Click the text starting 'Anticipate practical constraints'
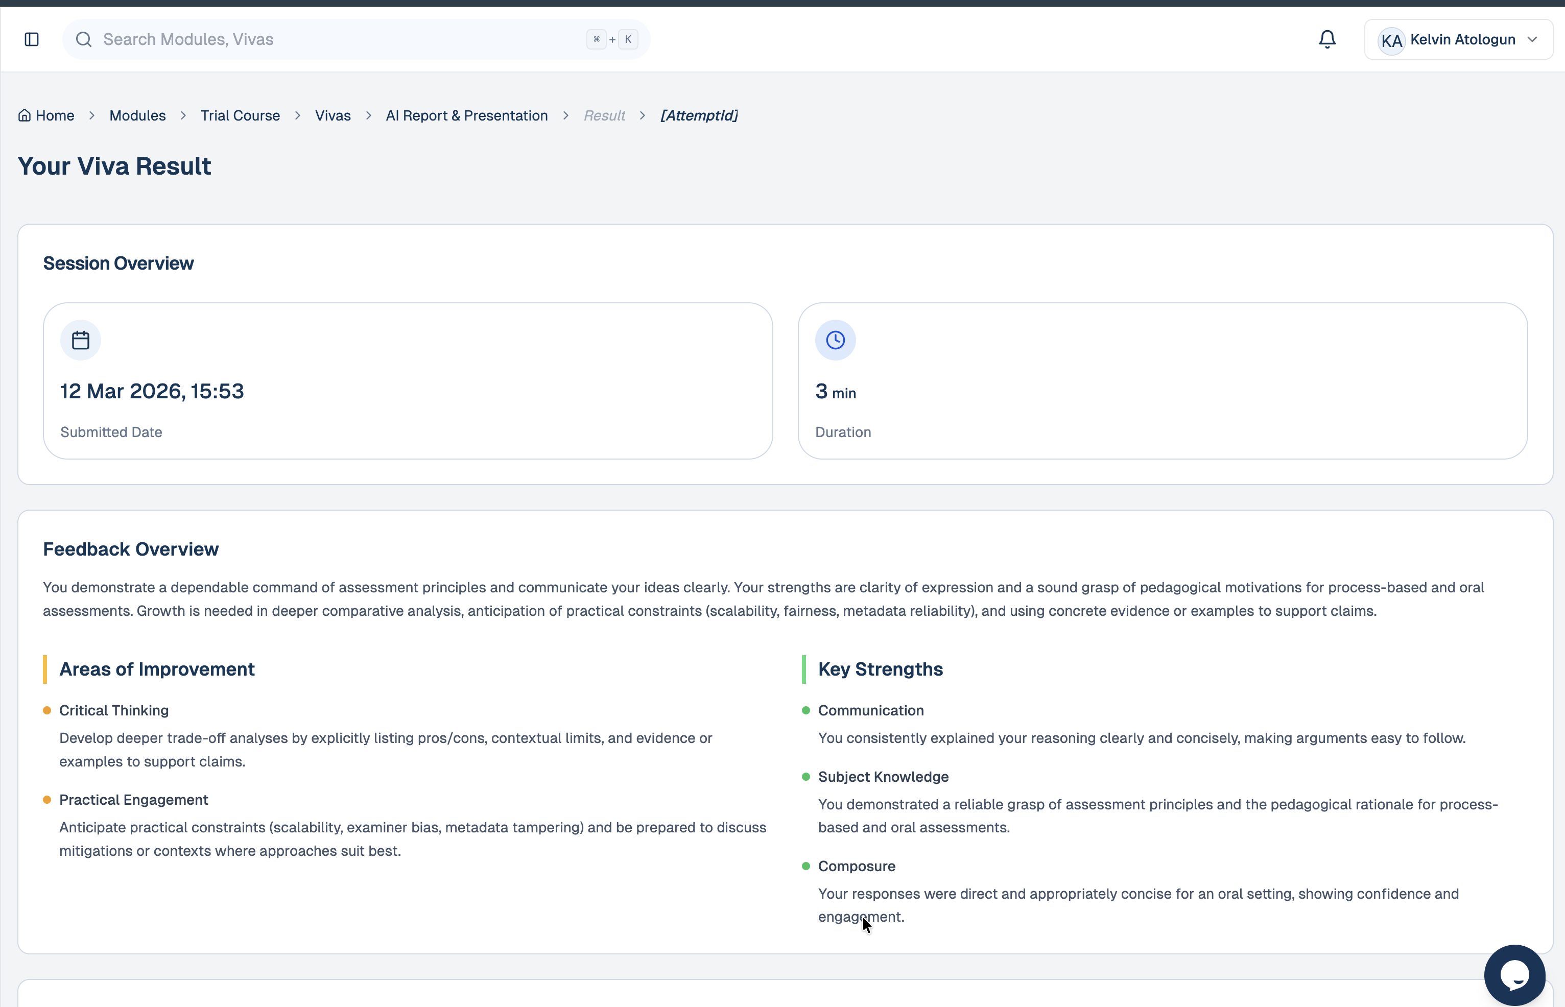1565x1007 pixels. (413, 839)
